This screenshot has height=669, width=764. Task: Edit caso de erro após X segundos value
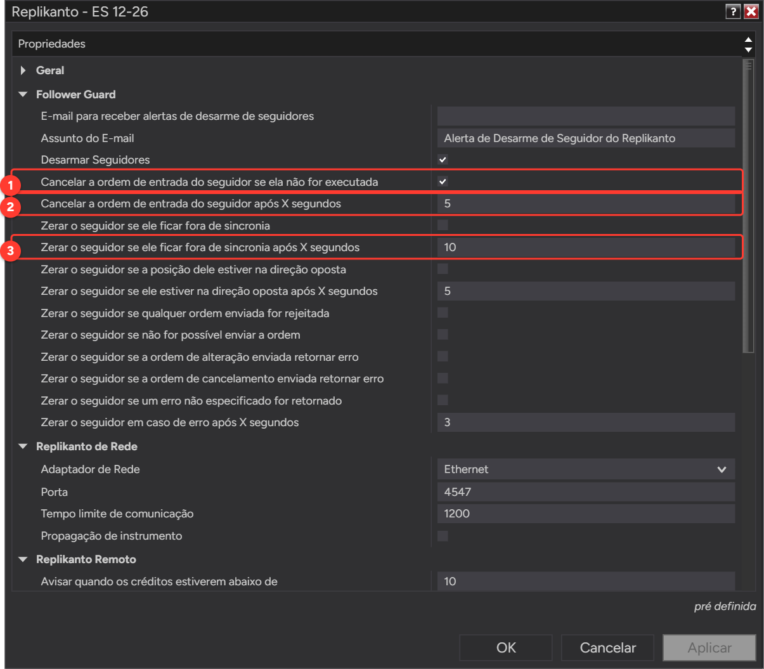click(586, 422)
